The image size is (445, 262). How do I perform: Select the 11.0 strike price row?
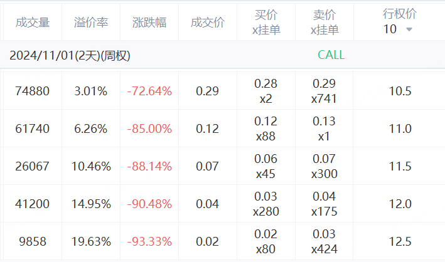400,128
